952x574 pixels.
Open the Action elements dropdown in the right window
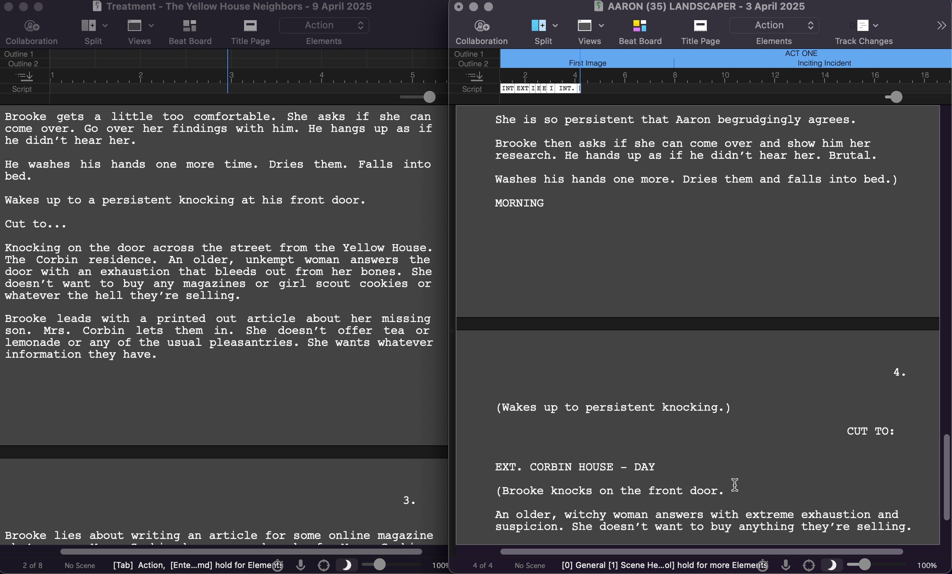click(773, 26)
